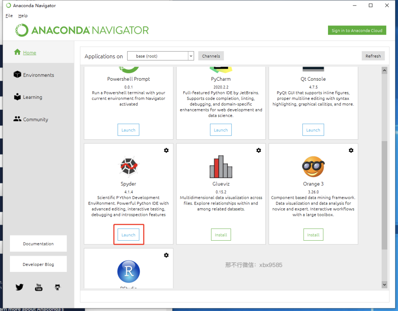The image size is (398, 311).
Task: Click the applications list scrollbar thumb
Action: coord(384,195)
